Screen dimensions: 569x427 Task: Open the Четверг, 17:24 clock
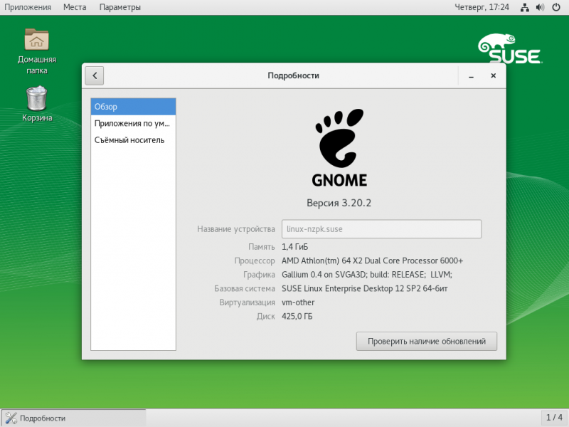pos(482,7)
